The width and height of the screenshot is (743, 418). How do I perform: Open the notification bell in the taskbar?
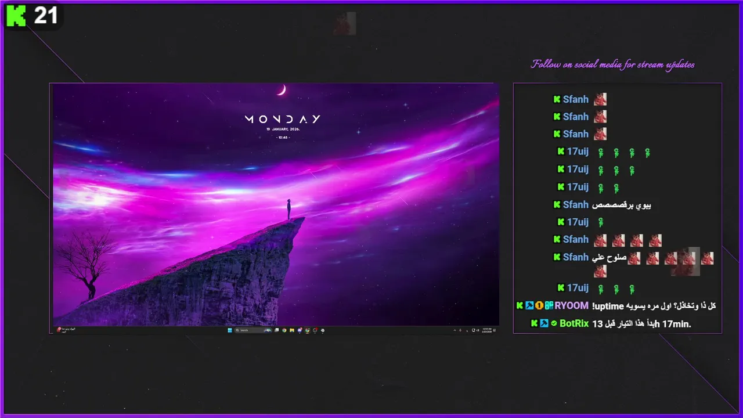495,330
